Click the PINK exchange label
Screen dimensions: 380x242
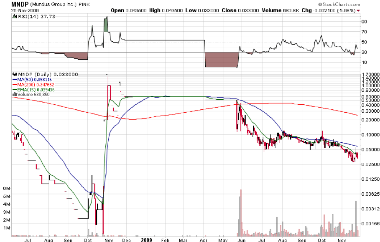coord(84,5)
